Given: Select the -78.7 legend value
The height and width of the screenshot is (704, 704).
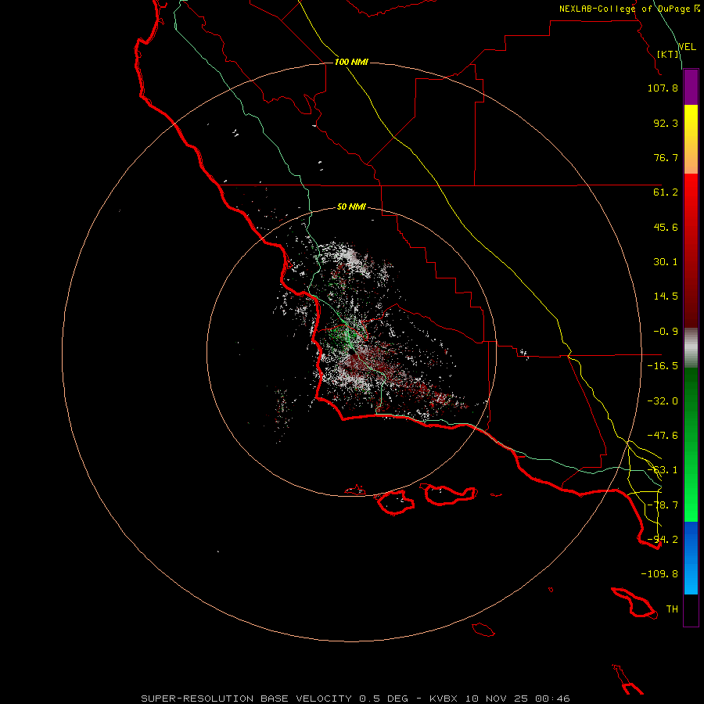Looking at the screenshot, I should tap(663, 505).
